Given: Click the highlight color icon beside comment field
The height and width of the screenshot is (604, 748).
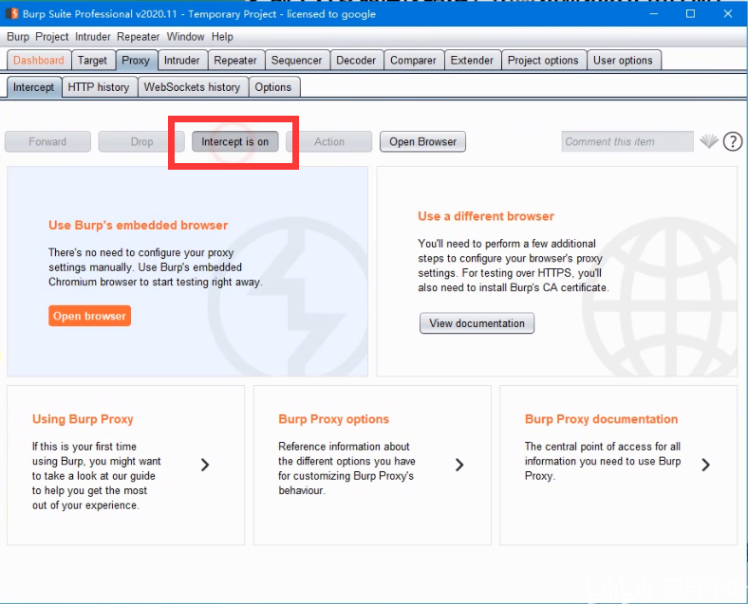Looking at the screenshot, I should 709,141.
